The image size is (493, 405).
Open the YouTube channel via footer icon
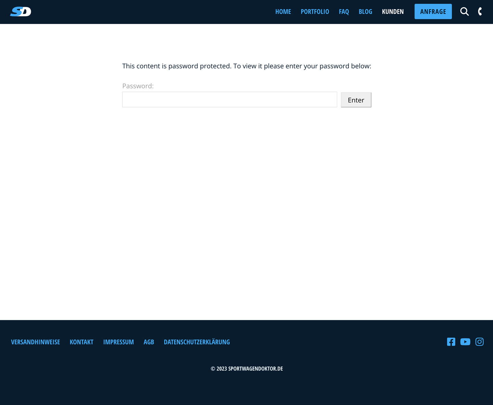[465, 342]
